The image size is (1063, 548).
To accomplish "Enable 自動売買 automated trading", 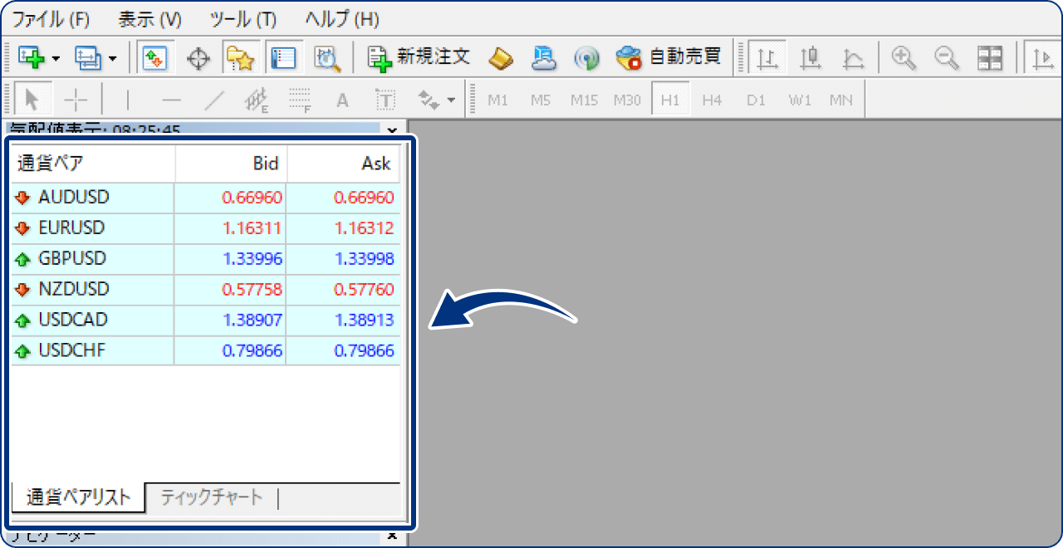I will (664, 57).
